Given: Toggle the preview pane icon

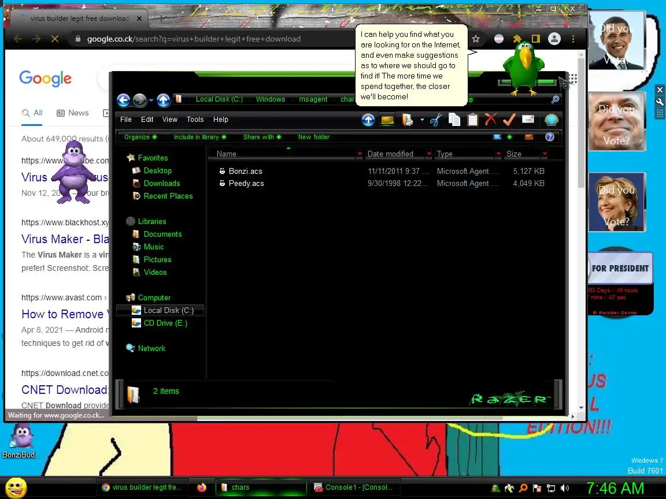Looking at the screenshot, I should point(529,137).
